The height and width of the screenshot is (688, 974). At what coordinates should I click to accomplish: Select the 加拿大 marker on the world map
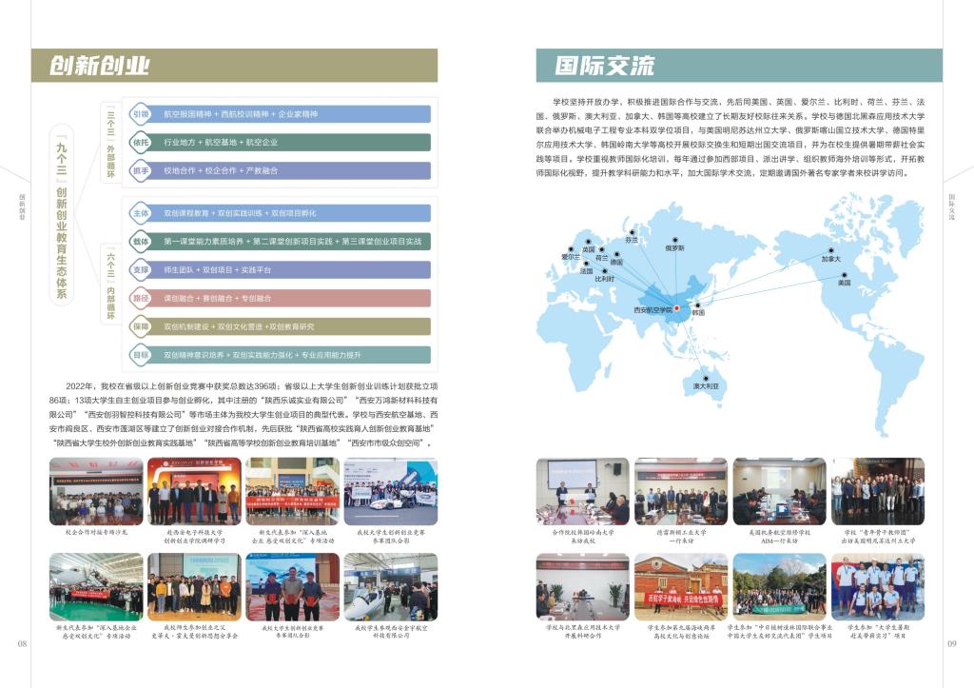[832, 250]
